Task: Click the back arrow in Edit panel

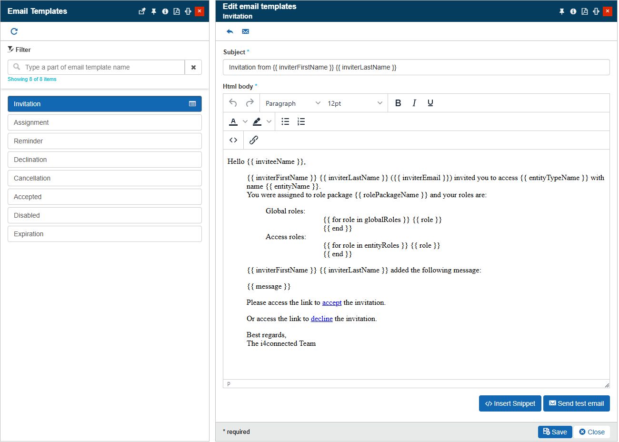Action: point(230,31)
